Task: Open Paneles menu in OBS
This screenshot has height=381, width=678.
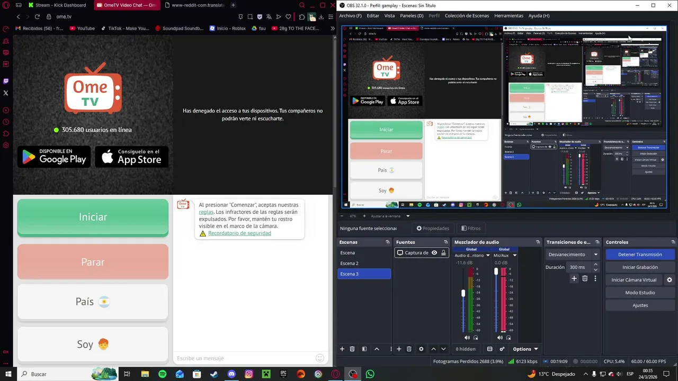Action: coord(412,16)
